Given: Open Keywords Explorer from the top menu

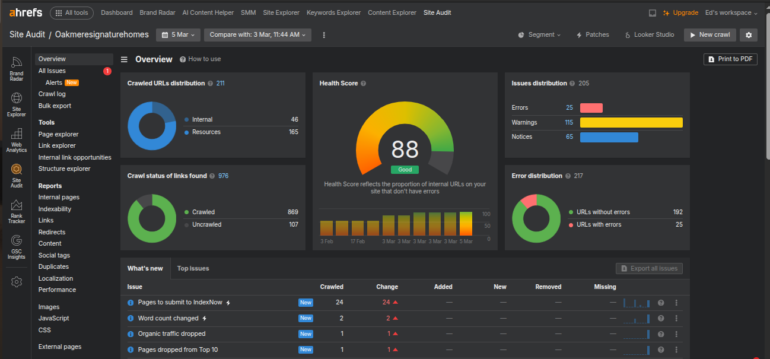Looking at the screenshot, I should tap(333, 12).
